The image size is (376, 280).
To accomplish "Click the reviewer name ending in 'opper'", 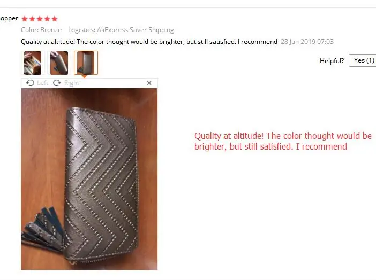I will coord(9,18).
